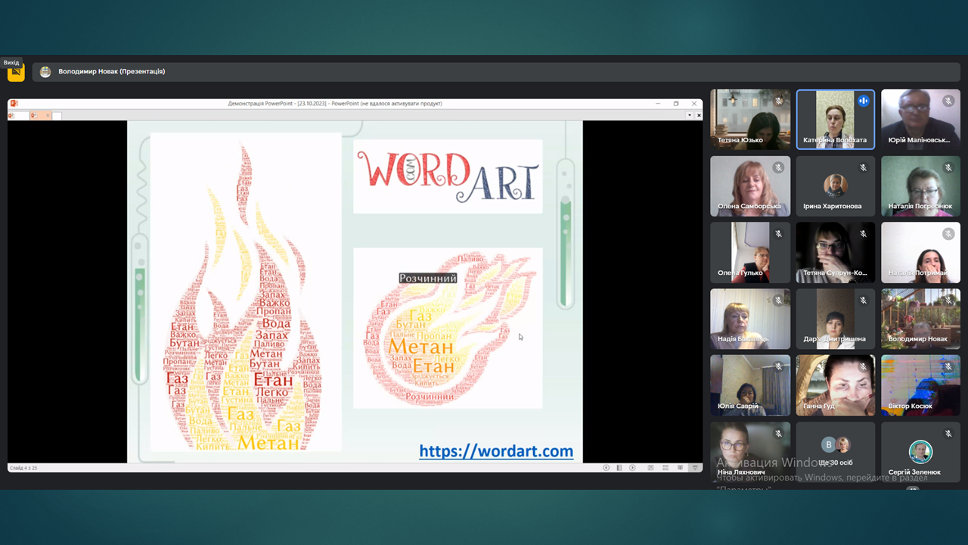This screenshot has width=968, height=545.
Task: Switch PowerPoint to Reading view
Action: point(681,468)
